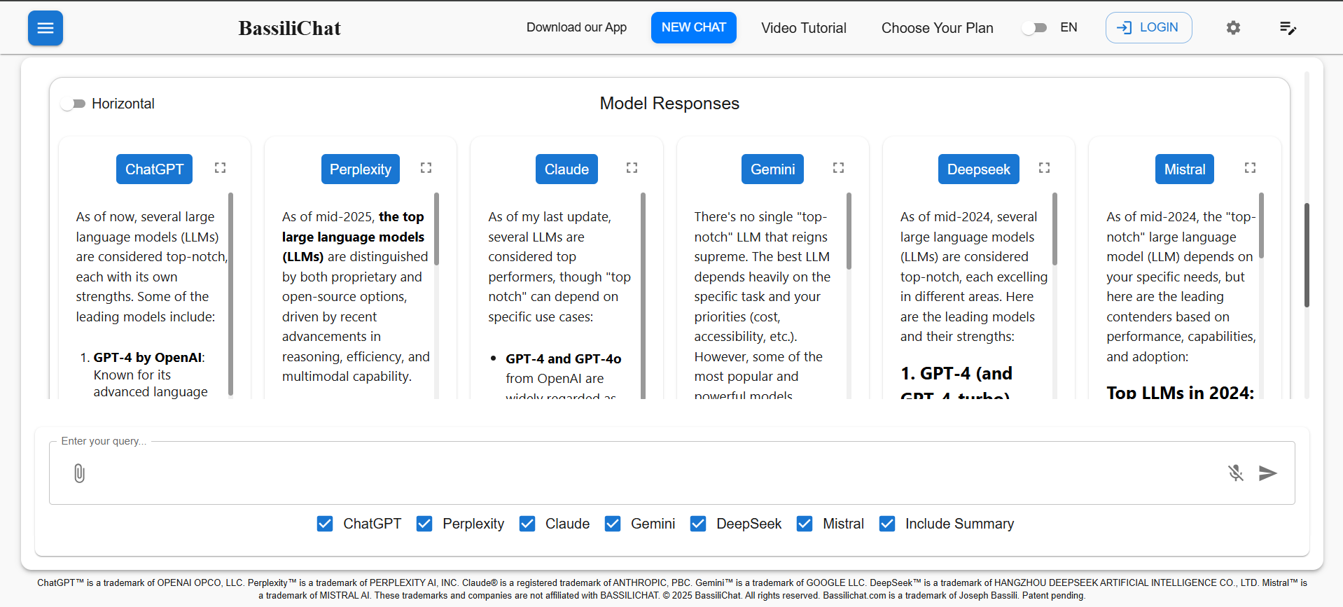Attach a file with paperclip icon
Screen dimensions: 1343x607
click(x=79, y=473)
